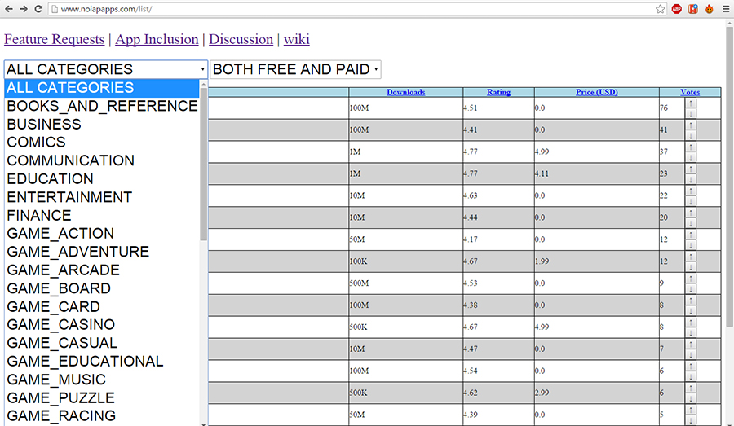Click the page vertical scrollbar thumb

pyautogui.click(x=729, y=177)
